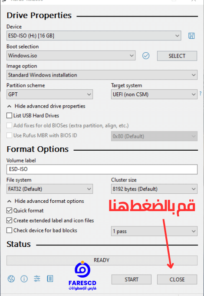Open Partition scheme GPT dropdown
The width and height of the screenshot is (204, 296).
click(49, 94)
